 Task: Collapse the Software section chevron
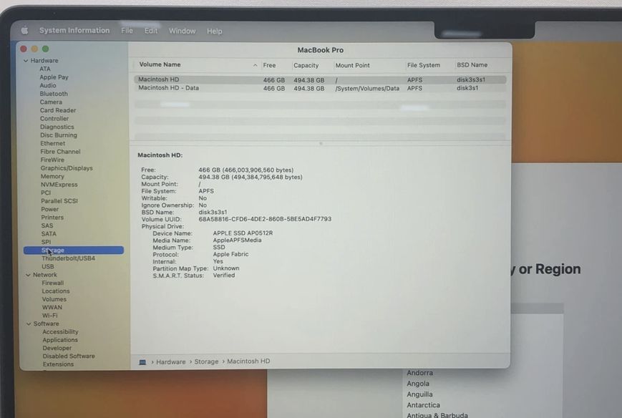coord(29,324)
